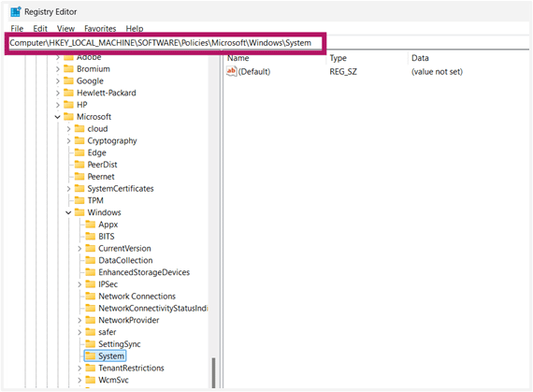Click the TPM folder icon

click(x=79, y=200)
